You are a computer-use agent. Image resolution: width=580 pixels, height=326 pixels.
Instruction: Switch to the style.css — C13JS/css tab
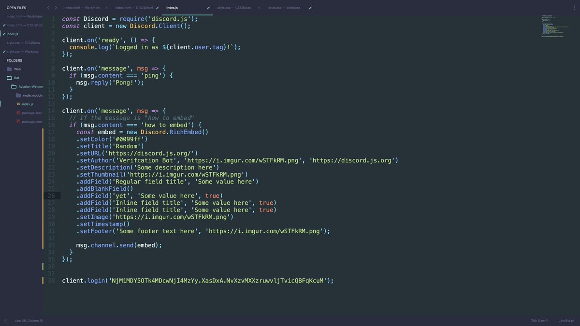[234, 8]
